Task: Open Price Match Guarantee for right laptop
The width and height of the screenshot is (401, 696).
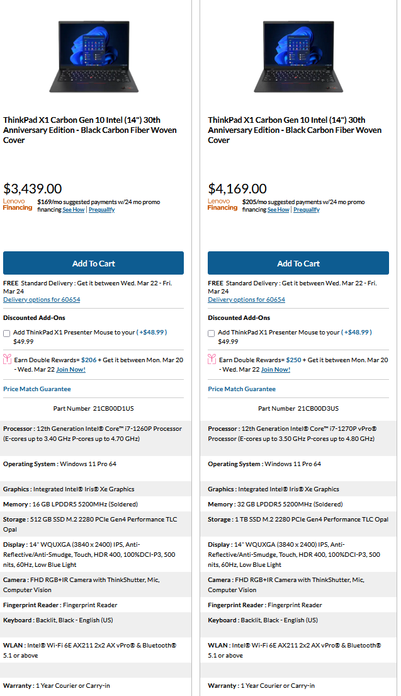Action: [x=242, y=389]
